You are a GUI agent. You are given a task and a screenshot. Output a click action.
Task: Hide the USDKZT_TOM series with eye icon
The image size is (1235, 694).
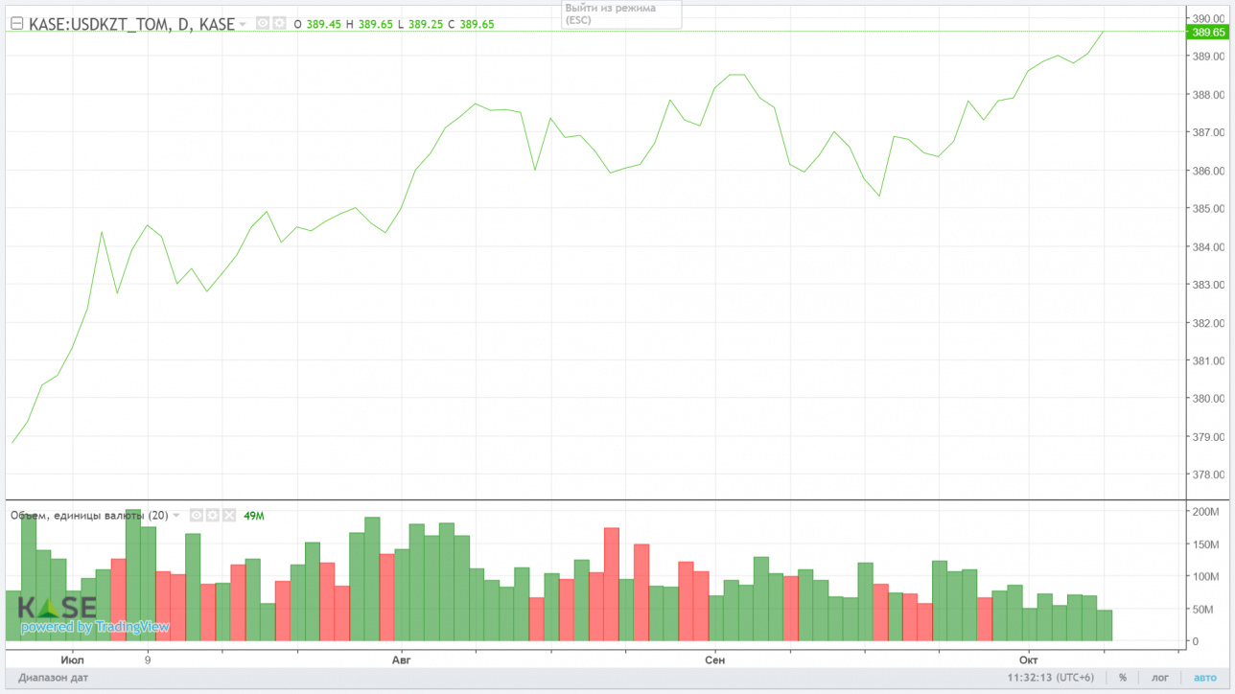[x=263, y=24]
